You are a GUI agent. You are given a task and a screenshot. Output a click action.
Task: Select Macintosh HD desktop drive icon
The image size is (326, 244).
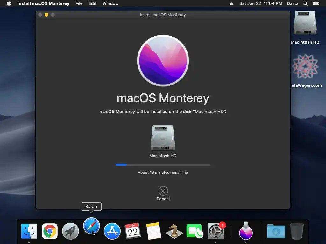(305, 23)
